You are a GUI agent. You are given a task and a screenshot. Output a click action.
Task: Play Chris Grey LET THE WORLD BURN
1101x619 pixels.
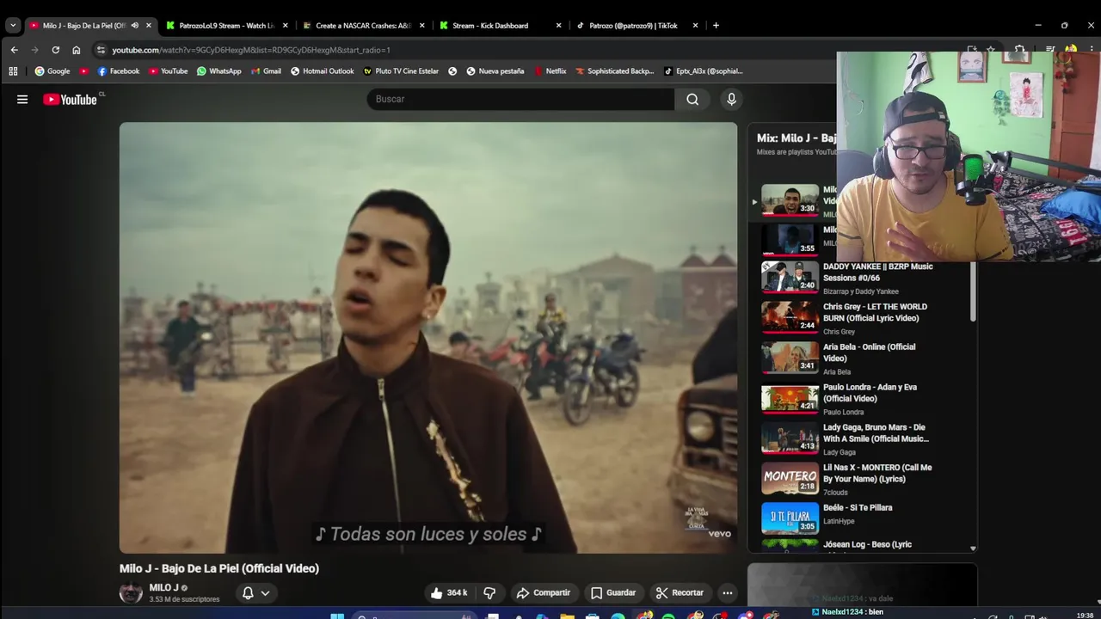(790, 316)
